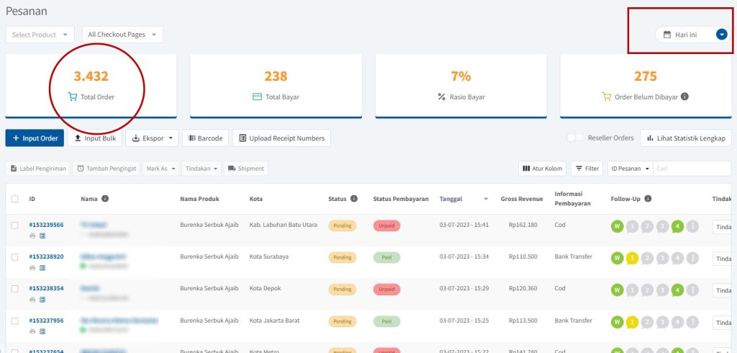Open the All Checkout Pages dropdown
737x353 pixels.
[122, 35]
